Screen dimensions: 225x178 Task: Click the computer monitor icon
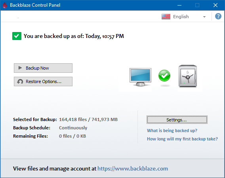140,77
